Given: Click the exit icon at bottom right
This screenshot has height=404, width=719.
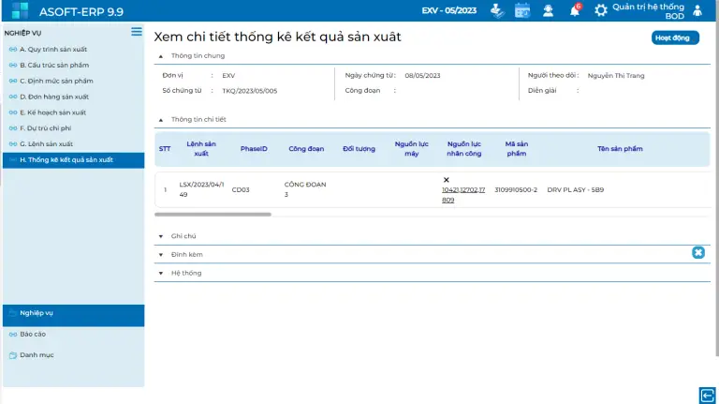Looking at the screenshot, I should tap(707, 394).
